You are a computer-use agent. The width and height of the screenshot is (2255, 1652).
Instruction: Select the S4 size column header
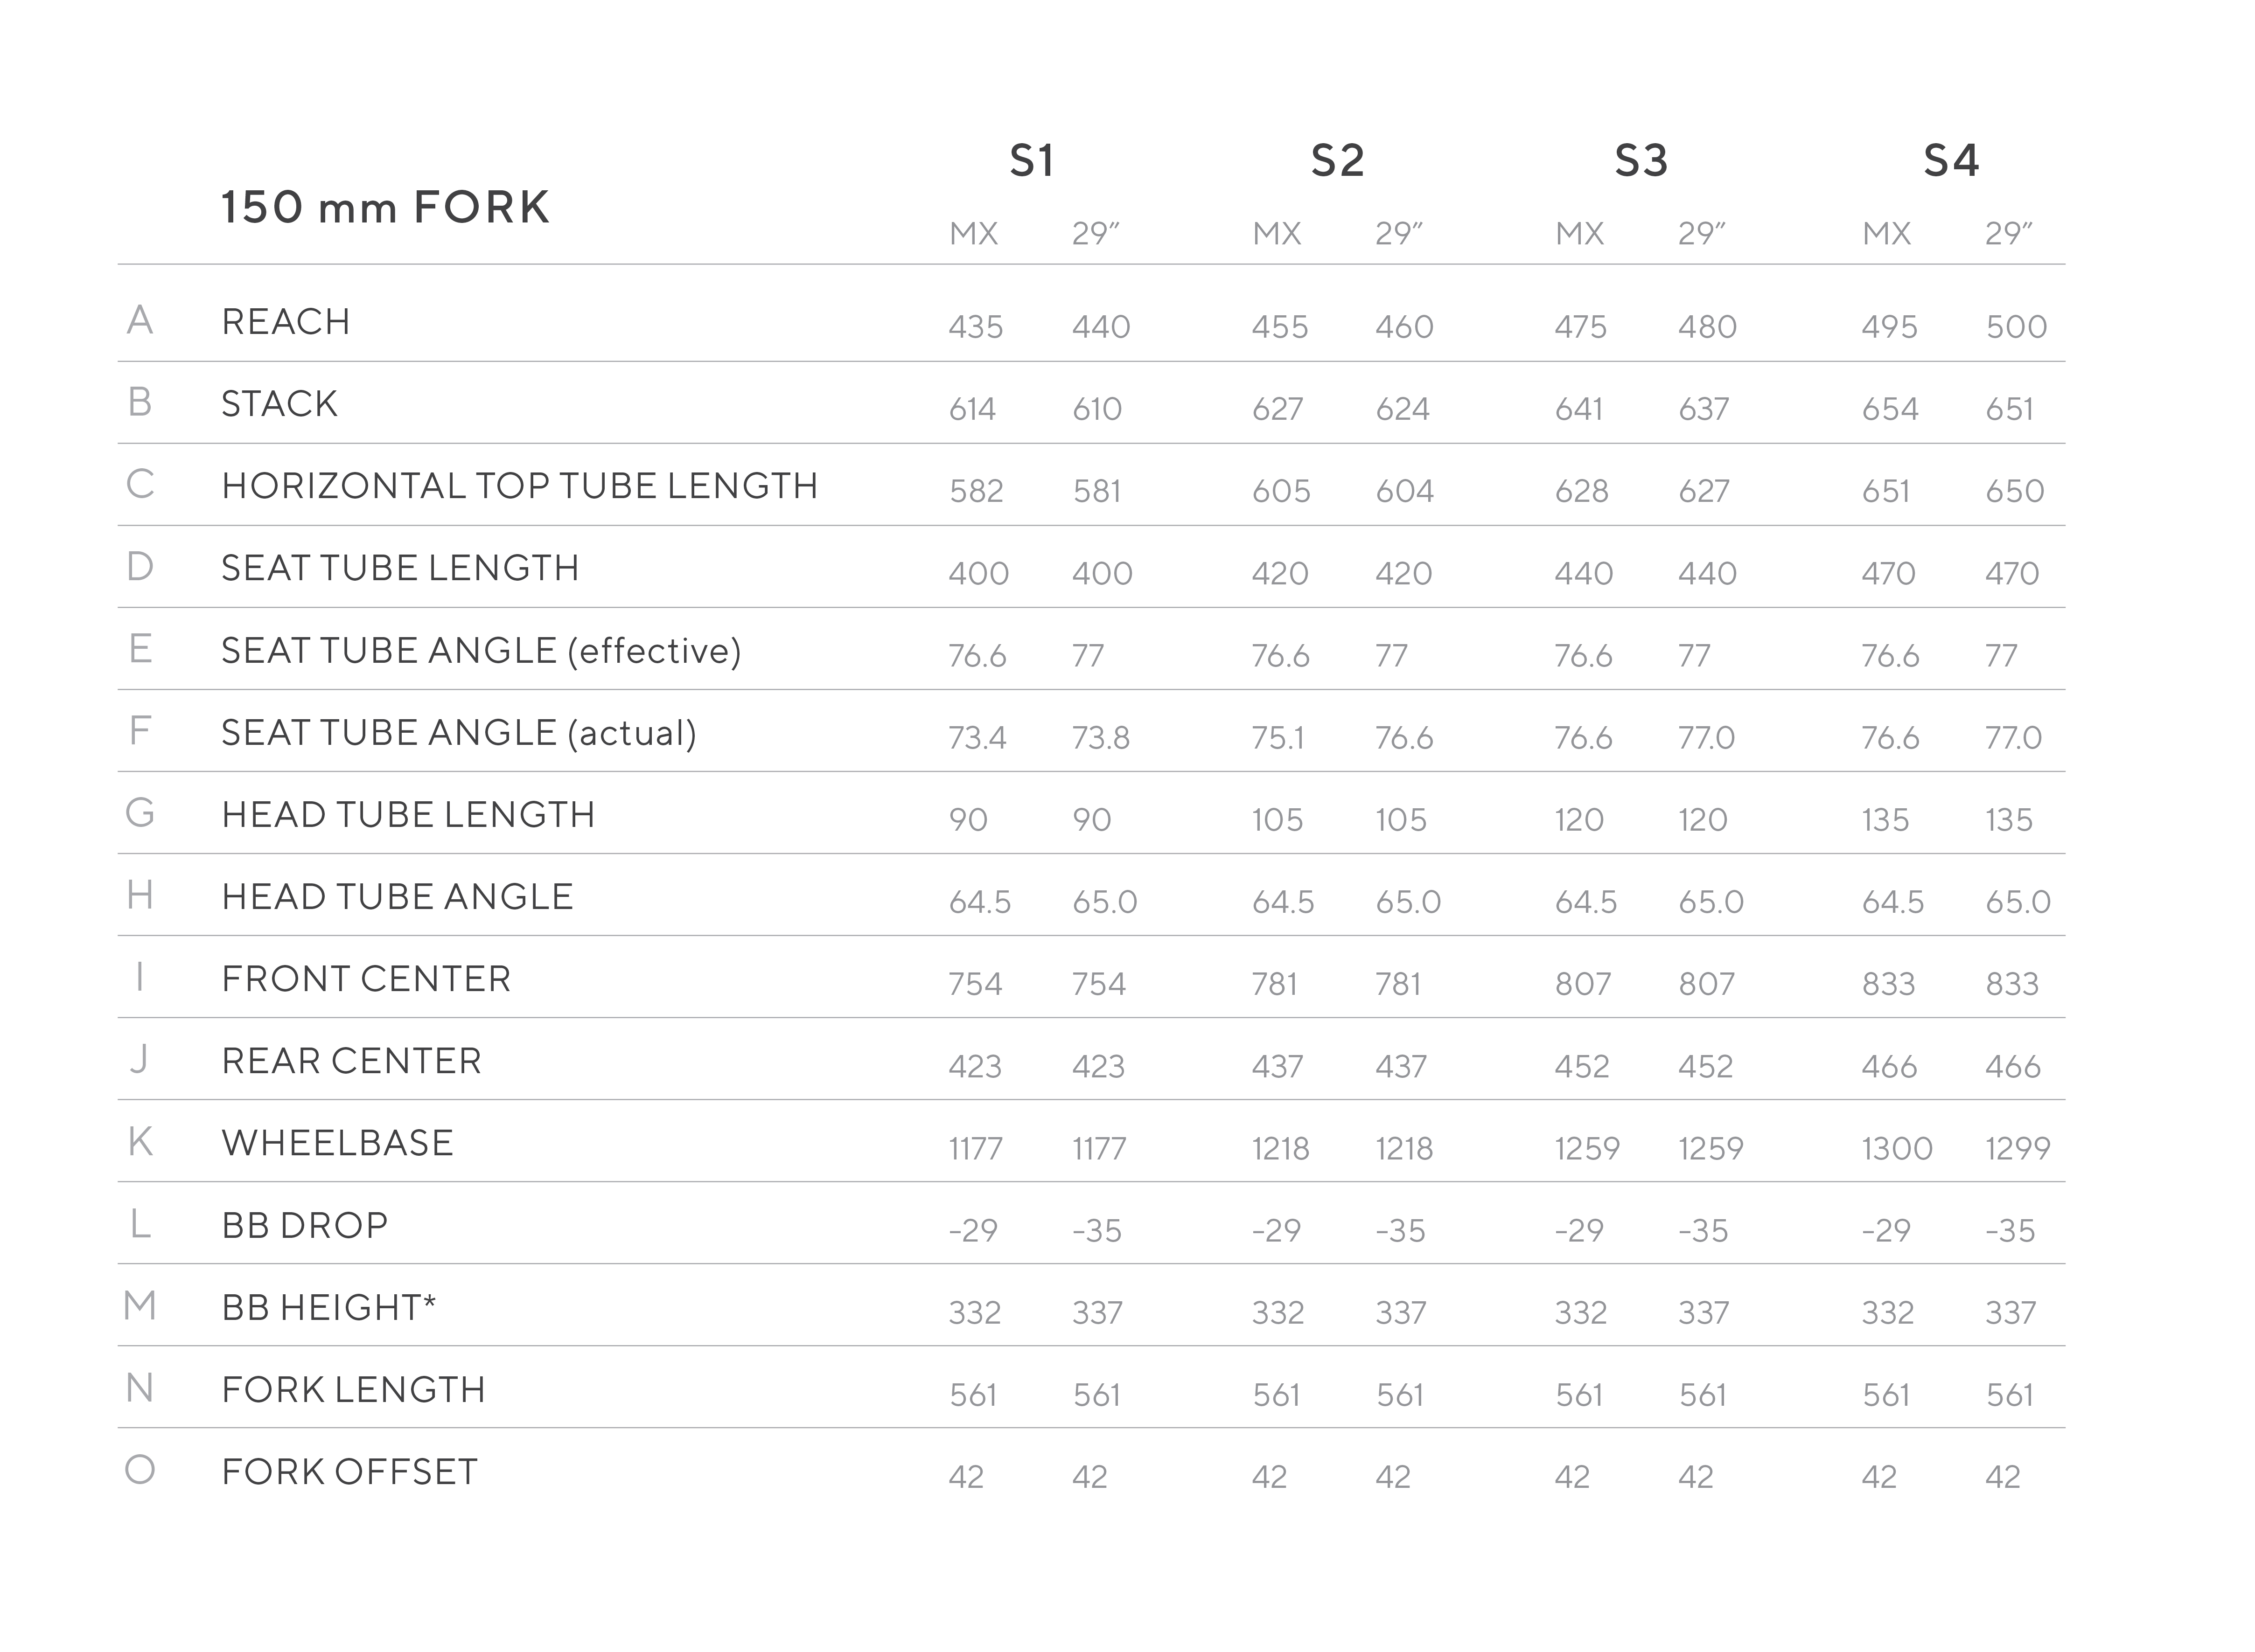[x=1951, y=161]
